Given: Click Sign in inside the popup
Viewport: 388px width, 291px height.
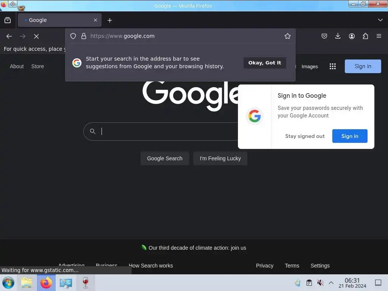Looking at the screenshot, I should pyautogui.click(x=350, y=136).
